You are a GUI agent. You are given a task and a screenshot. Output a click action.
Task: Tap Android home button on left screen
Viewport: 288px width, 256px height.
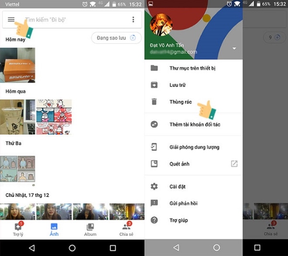click(x=72, y=248)
